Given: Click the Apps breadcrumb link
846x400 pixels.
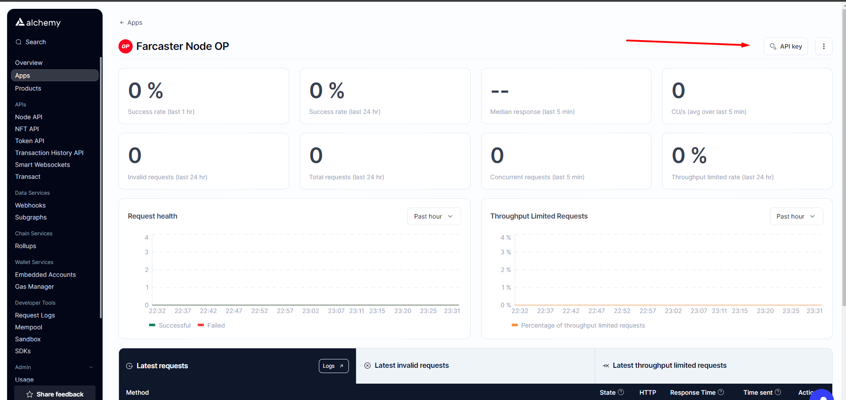Looking at the screenshot, I should tap(135, 23).
